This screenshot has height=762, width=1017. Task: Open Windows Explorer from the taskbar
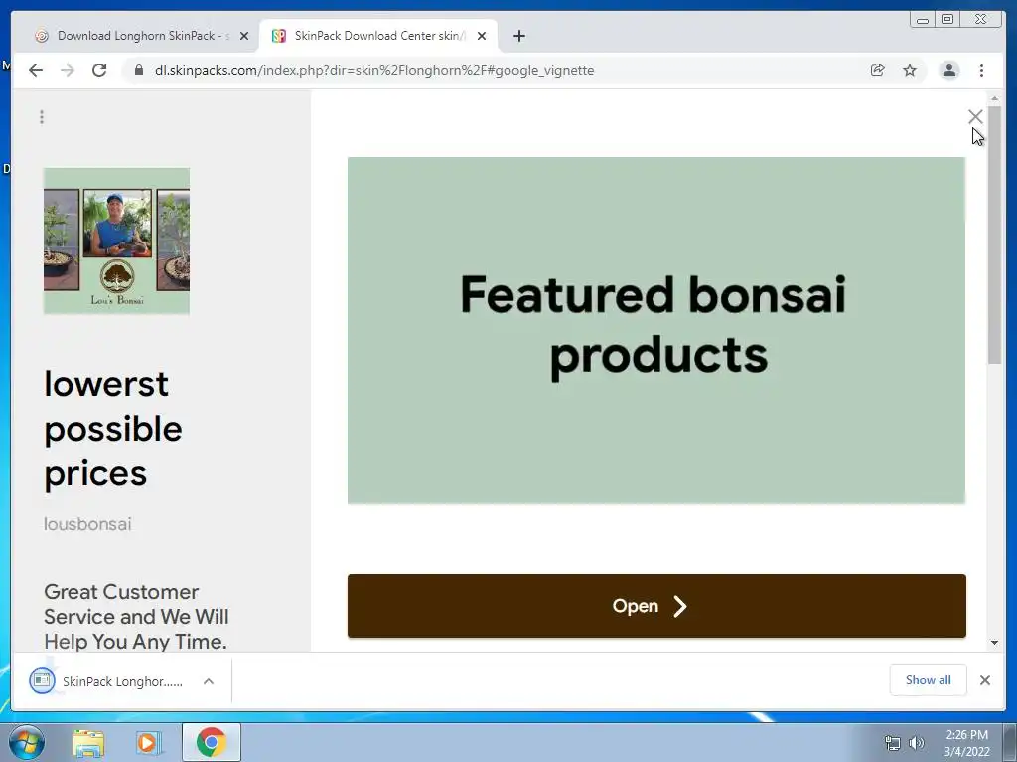coord(88,742)
